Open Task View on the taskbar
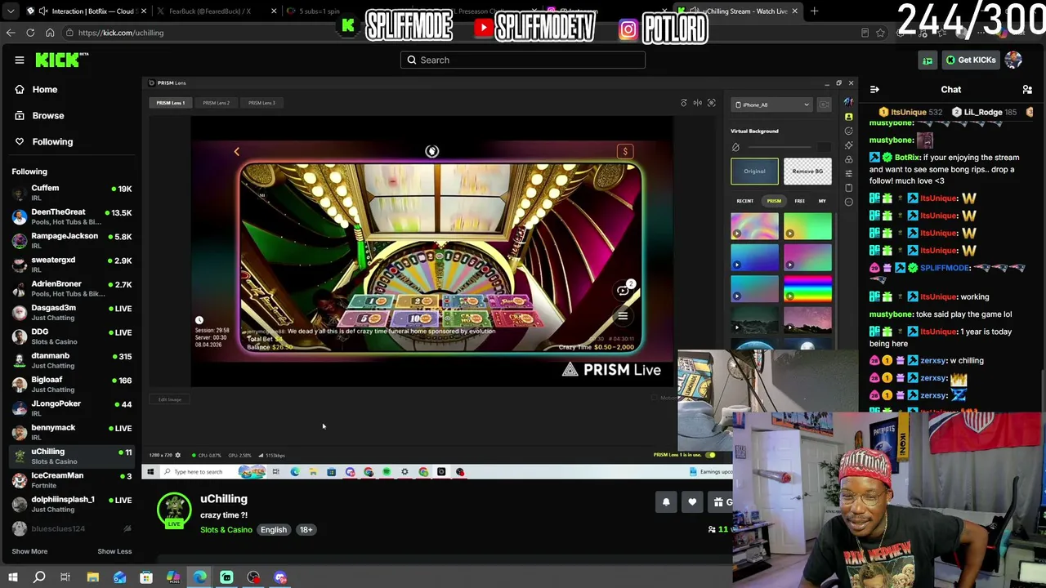This screenshot has height=588, width=1046. tap(65, 577)
